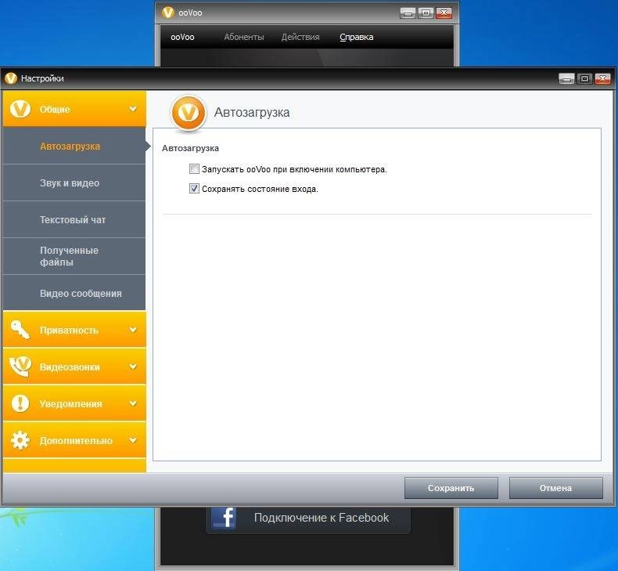Close the Настройки window
Image resolution: width=618 pixels, height=571 pixels.
[602, 78]
